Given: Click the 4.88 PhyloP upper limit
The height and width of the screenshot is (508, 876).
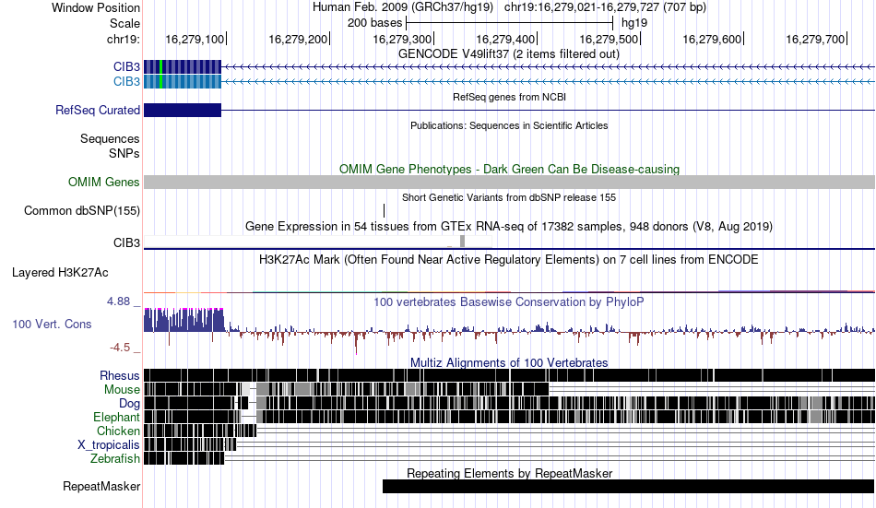Looking at the screenshot, I should [118, 301].
